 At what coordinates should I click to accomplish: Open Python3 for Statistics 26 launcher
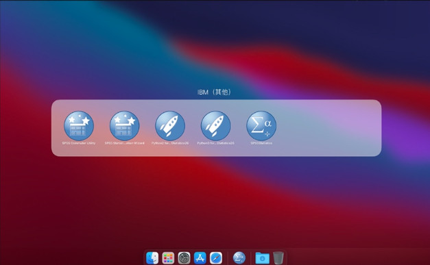tap(215, 126)
